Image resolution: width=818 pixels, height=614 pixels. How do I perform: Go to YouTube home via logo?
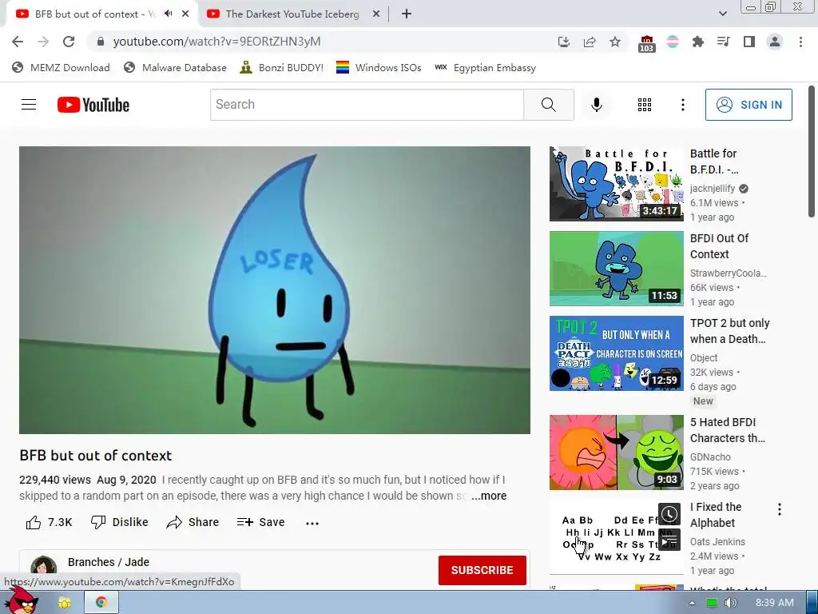click(93, 105)
